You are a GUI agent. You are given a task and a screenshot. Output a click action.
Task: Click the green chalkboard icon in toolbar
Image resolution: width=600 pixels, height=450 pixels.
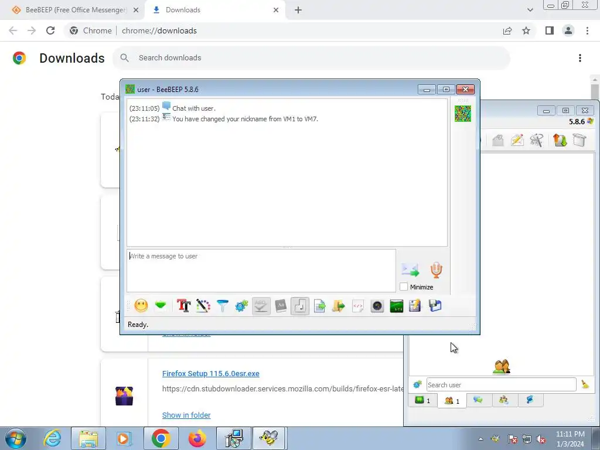(x=397, y=306)
